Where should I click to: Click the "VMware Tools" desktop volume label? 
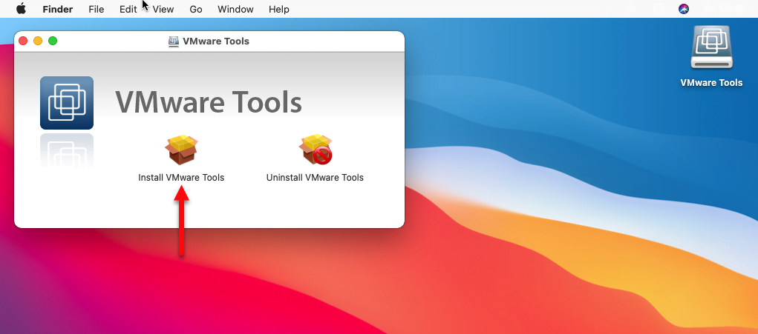[x=711, y=82]
